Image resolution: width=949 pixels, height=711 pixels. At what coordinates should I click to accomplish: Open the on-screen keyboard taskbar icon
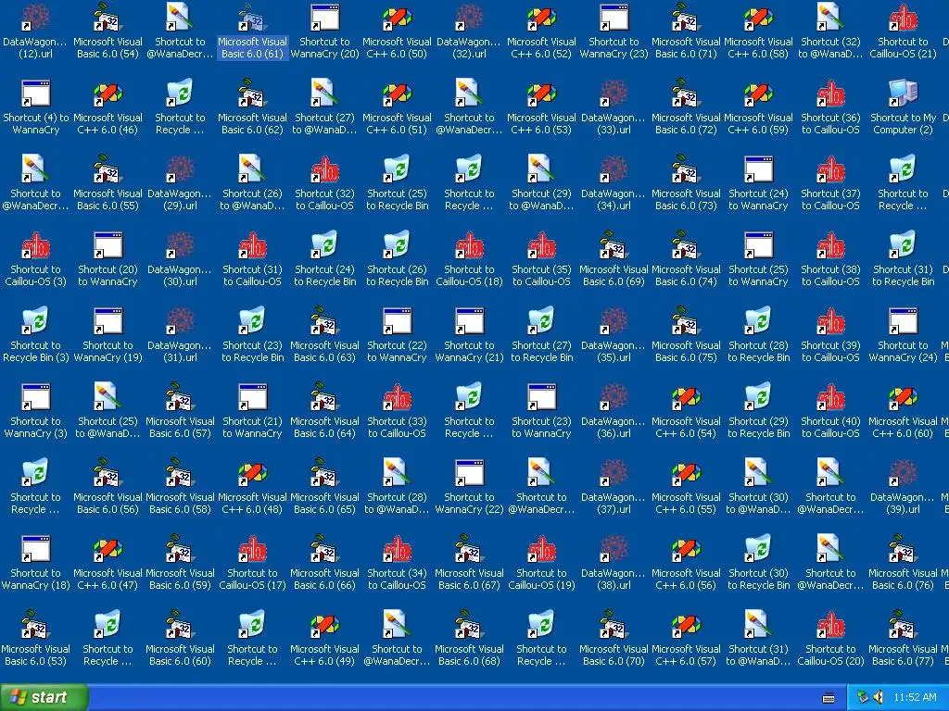829,698
